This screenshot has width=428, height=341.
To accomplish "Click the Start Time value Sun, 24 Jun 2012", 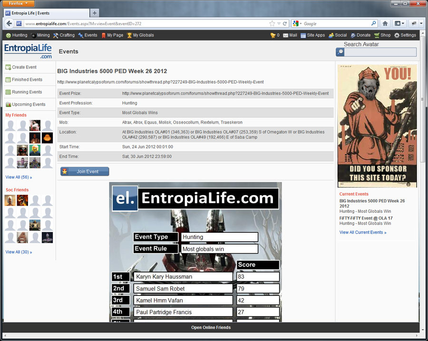I will (148, 147).
